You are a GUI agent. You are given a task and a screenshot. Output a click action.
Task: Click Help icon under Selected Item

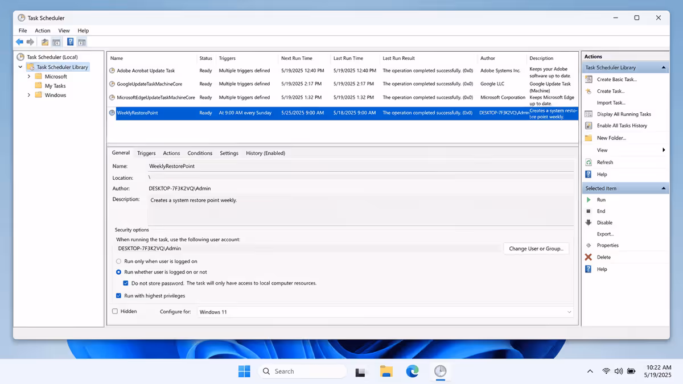click(589, 269)
